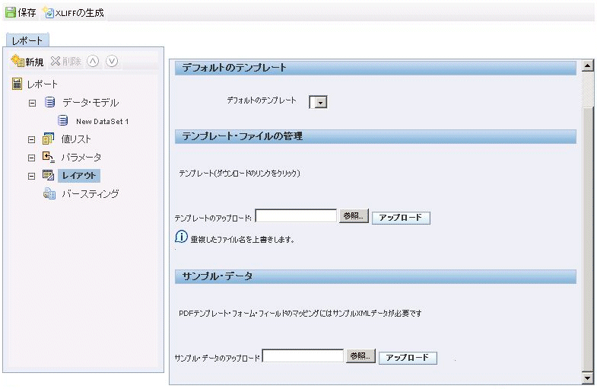Switch to the レポート tab

point(27,40)
